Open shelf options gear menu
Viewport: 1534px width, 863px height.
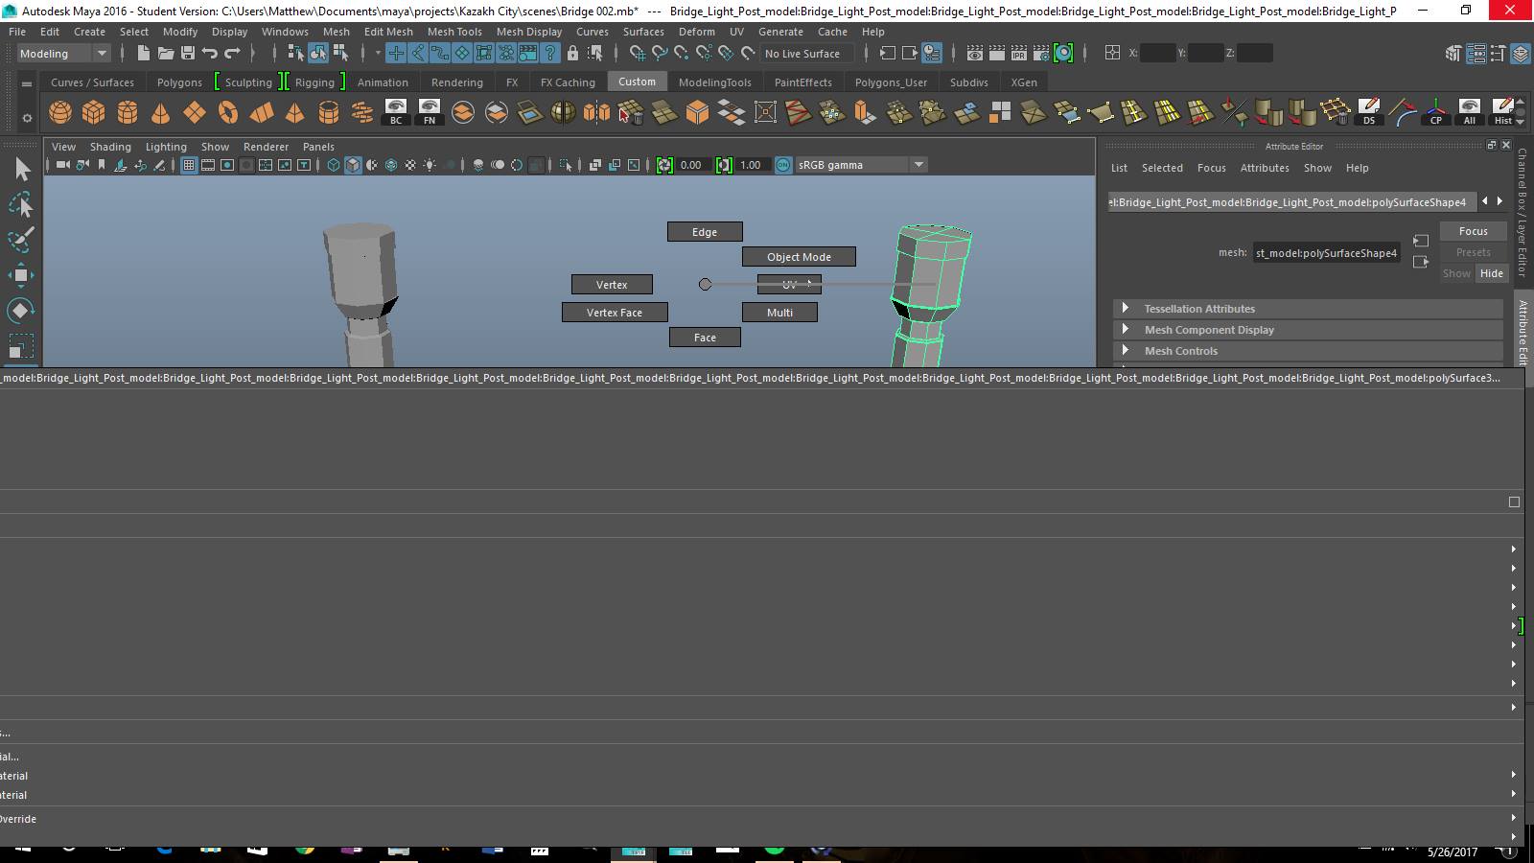(x=27, y=119)
